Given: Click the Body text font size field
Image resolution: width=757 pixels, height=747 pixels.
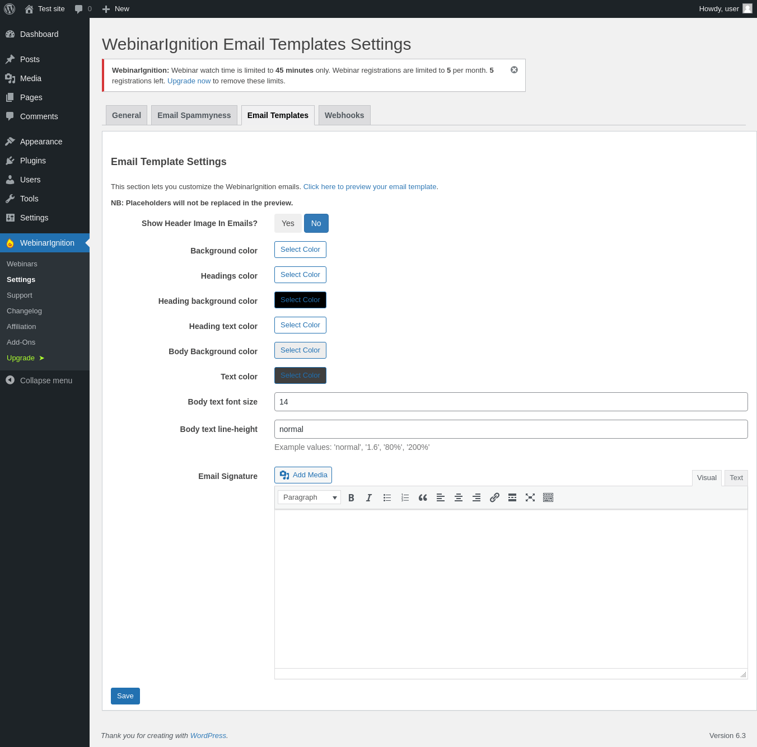Looking at the screenshot, I should pos(511,402).
